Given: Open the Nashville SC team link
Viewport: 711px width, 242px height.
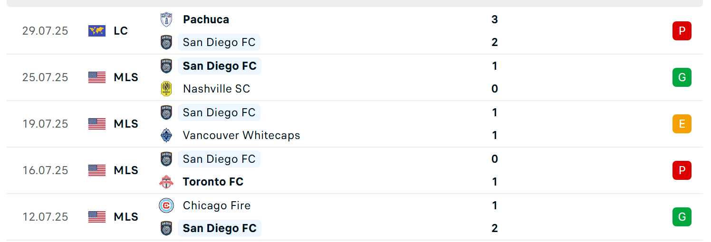Looking at the screenshot, I should tap(216, 89).
